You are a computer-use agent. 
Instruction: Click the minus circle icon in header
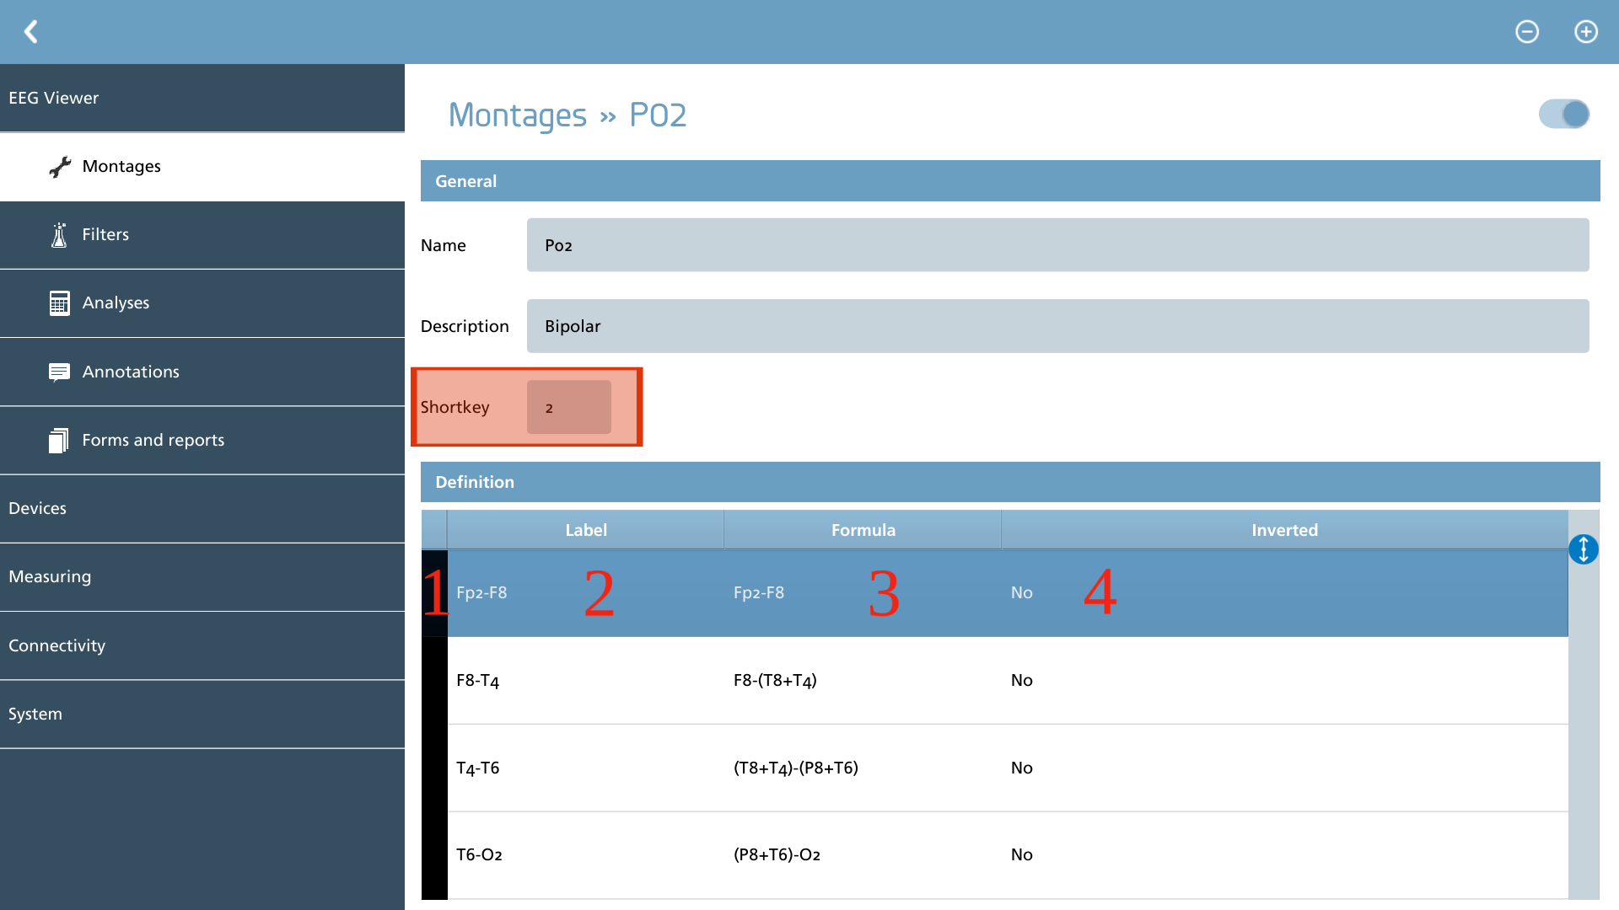(1527, 32)
